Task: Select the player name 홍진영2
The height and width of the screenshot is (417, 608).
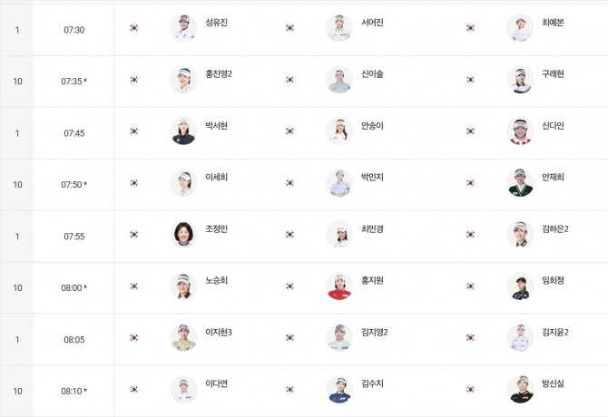Action: [x=219, y=74]
